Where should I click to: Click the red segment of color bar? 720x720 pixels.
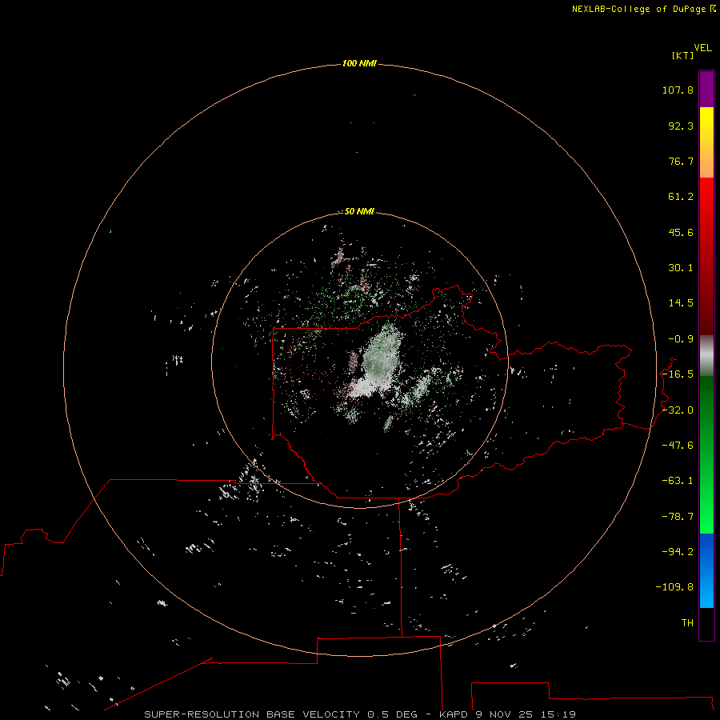[x=706, y=256]
